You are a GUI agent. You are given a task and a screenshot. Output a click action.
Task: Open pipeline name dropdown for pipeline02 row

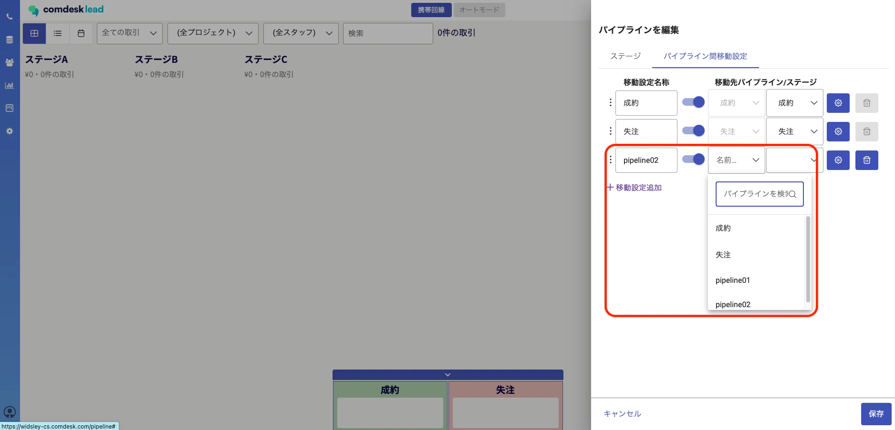(x=737, y=160)
